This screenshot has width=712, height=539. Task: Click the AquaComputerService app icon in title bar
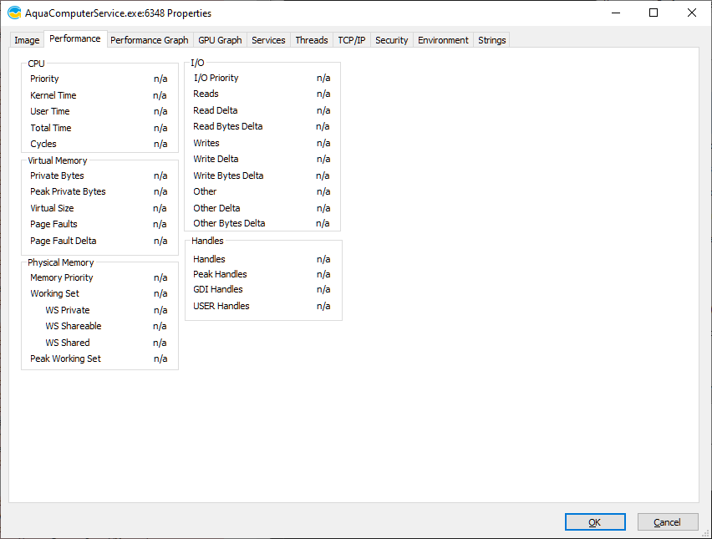[14, 13]
